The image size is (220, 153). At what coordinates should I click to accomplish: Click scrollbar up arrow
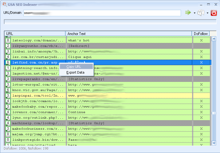(x=214, y=39)
